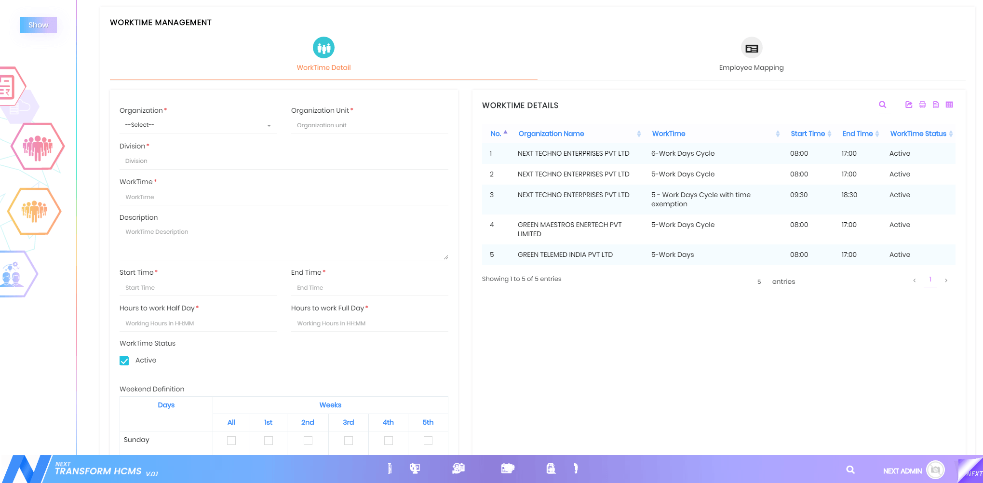This screenshot has height=483, width=983.
Task: Open the pink people group hexagon icon
Action: [x=38, y=147]
